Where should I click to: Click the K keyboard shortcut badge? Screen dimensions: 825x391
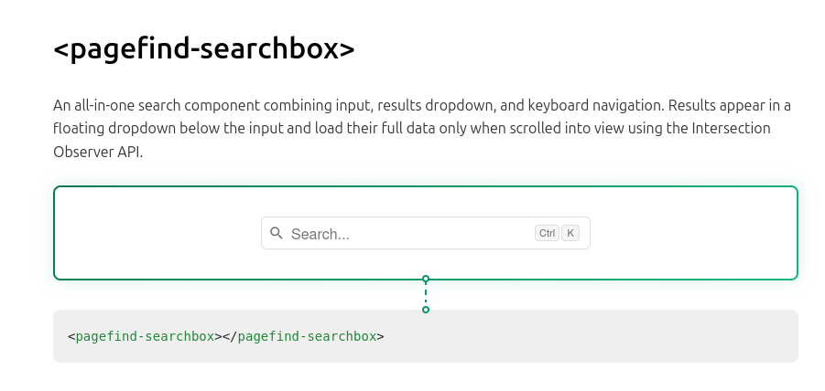(x=570, y=233)
